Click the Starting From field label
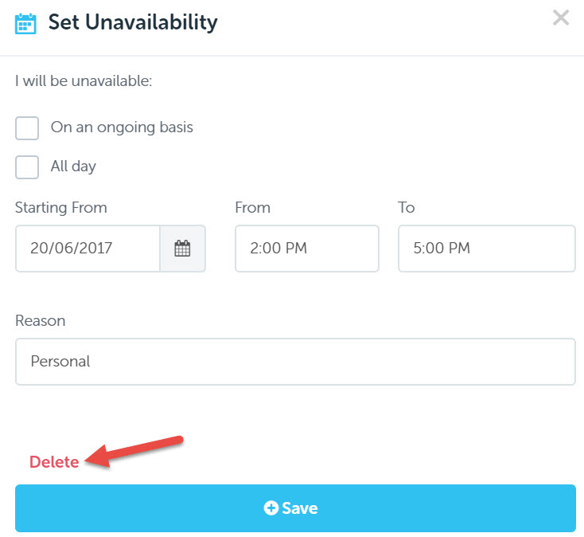This screenshot has width=584, height=537. pos(61,208)
